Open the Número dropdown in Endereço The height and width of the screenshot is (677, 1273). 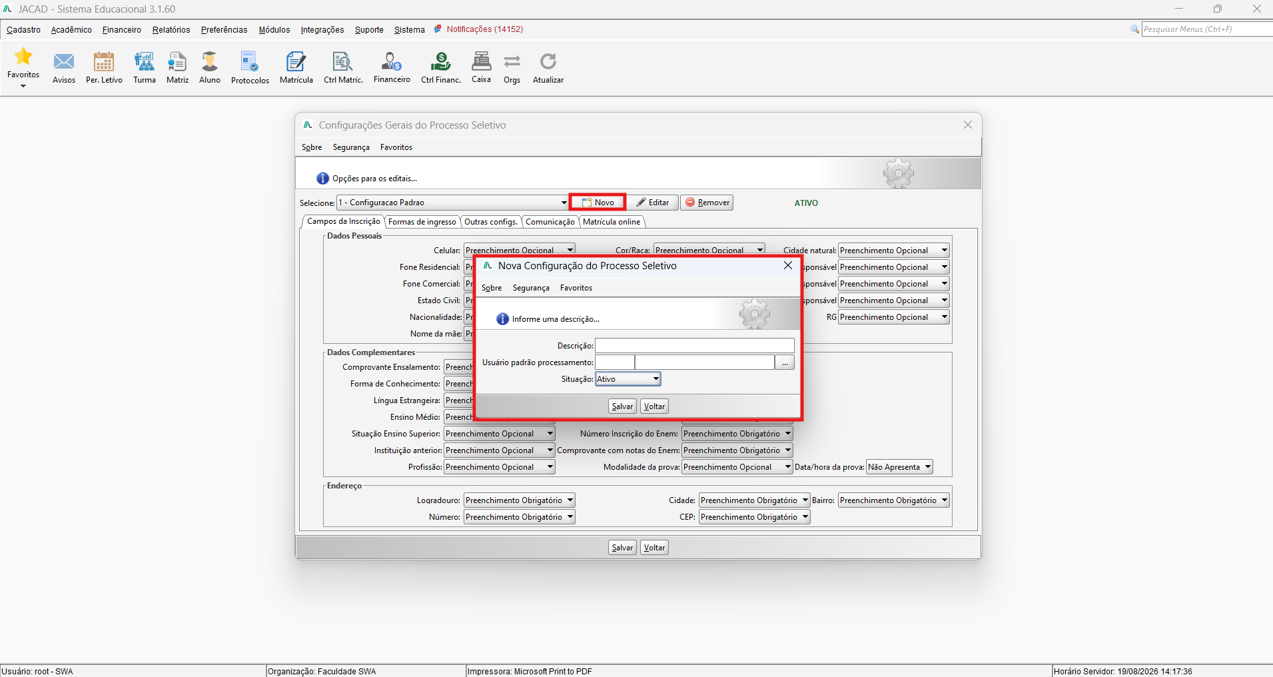click(519, 517)
